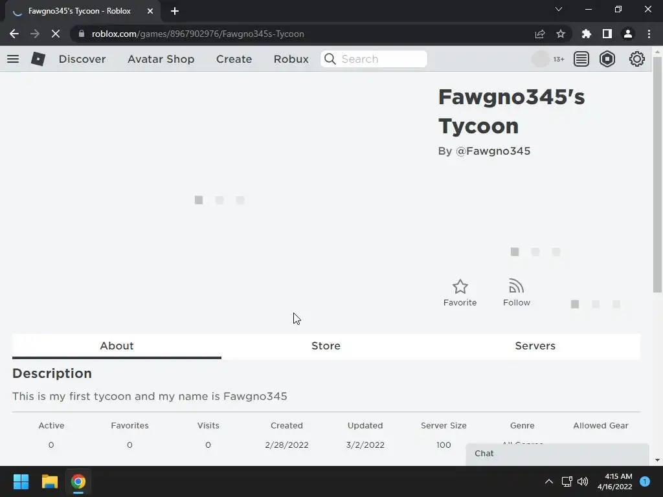Image resolution: width=663 pixels, height=497 pixels.
Task: Share this page via share icon
Action: pyautogui.click(x=540, y=34)
